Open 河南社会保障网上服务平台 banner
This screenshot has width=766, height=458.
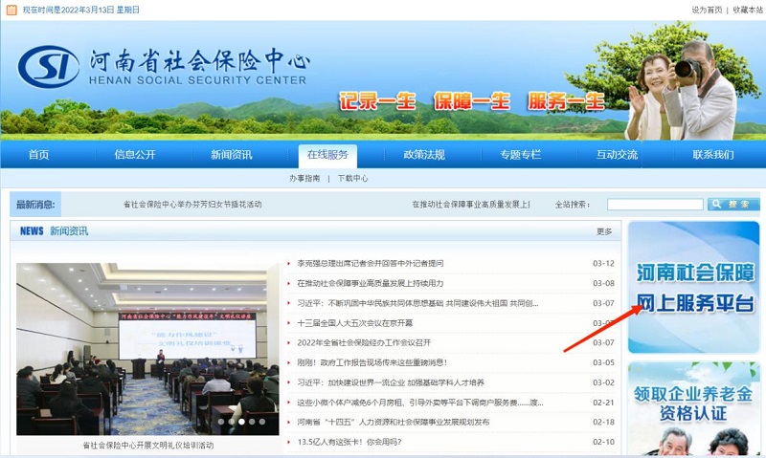coord(693,289)
